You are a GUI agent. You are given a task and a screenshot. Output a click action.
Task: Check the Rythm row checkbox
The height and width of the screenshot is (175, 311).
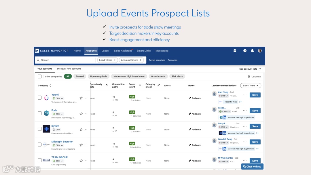[x=40, y=129]
